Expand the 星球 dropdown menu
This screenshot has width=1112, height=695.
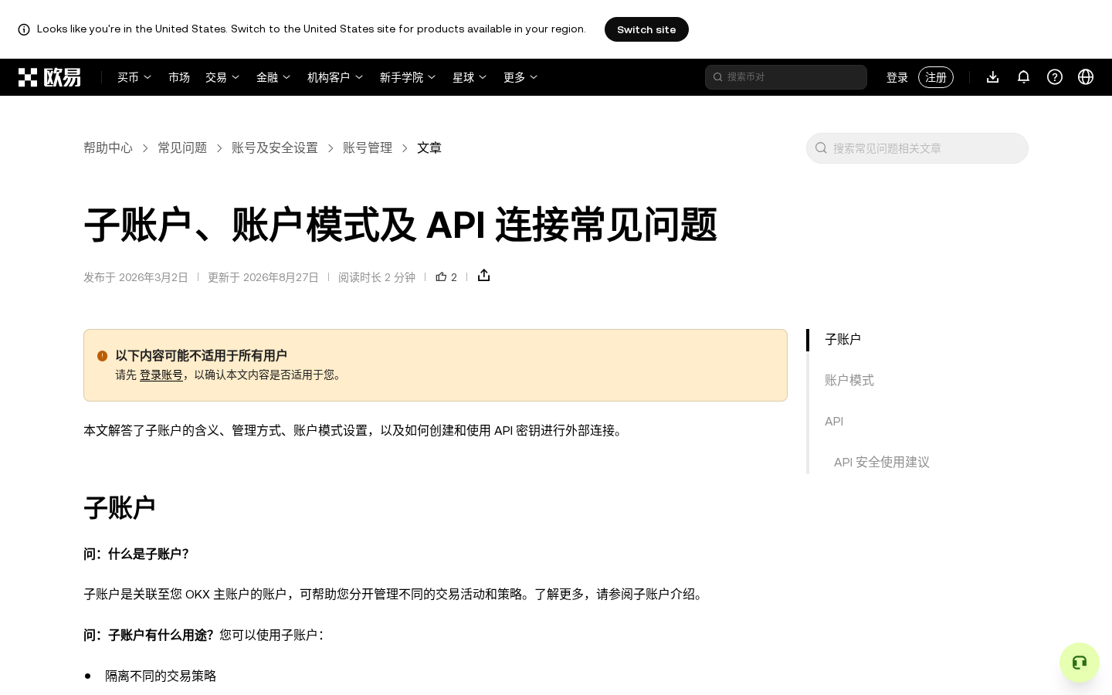click(x=470, y=77)
